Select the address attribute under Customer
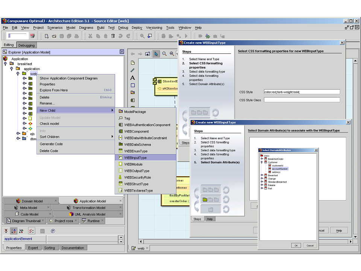This screenshot has width=361, height=271. [276, 172]
